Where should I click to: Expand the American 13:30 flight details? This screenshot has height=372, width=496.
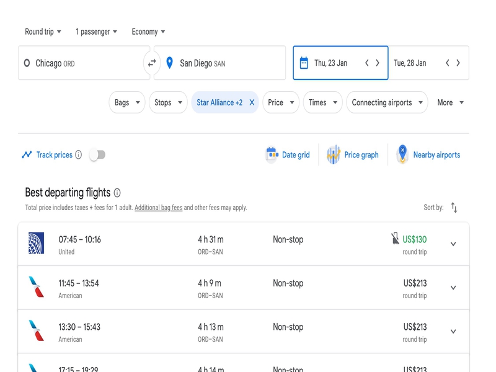pyautogui.click(x=453, y=331)
